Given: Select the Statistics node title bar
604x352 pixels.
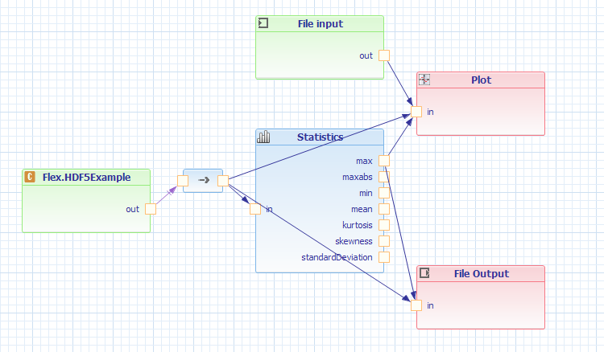Looking at the screenshot, I should 320,137.
